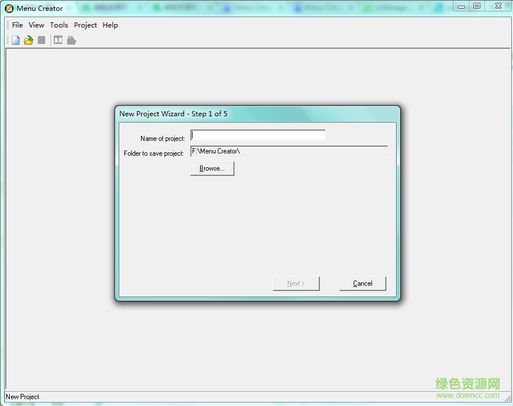Screen dimensions: 513x406
Task: Open the Project menu
Action: (85, 25)
